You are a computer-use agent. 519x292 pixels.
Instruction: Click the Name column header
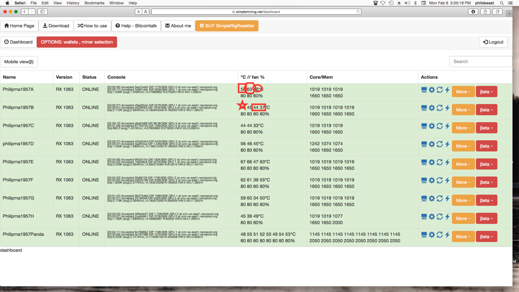[9, 77]
